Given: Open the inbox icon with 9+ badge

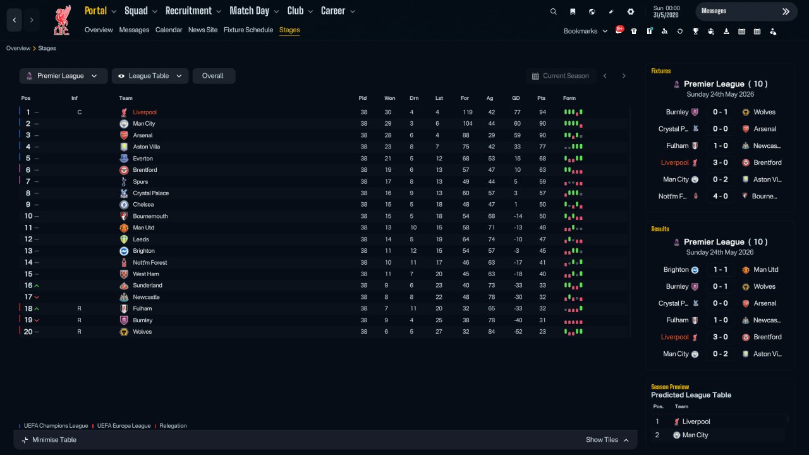Looking at the screenshot, I should tap(619, 30).
